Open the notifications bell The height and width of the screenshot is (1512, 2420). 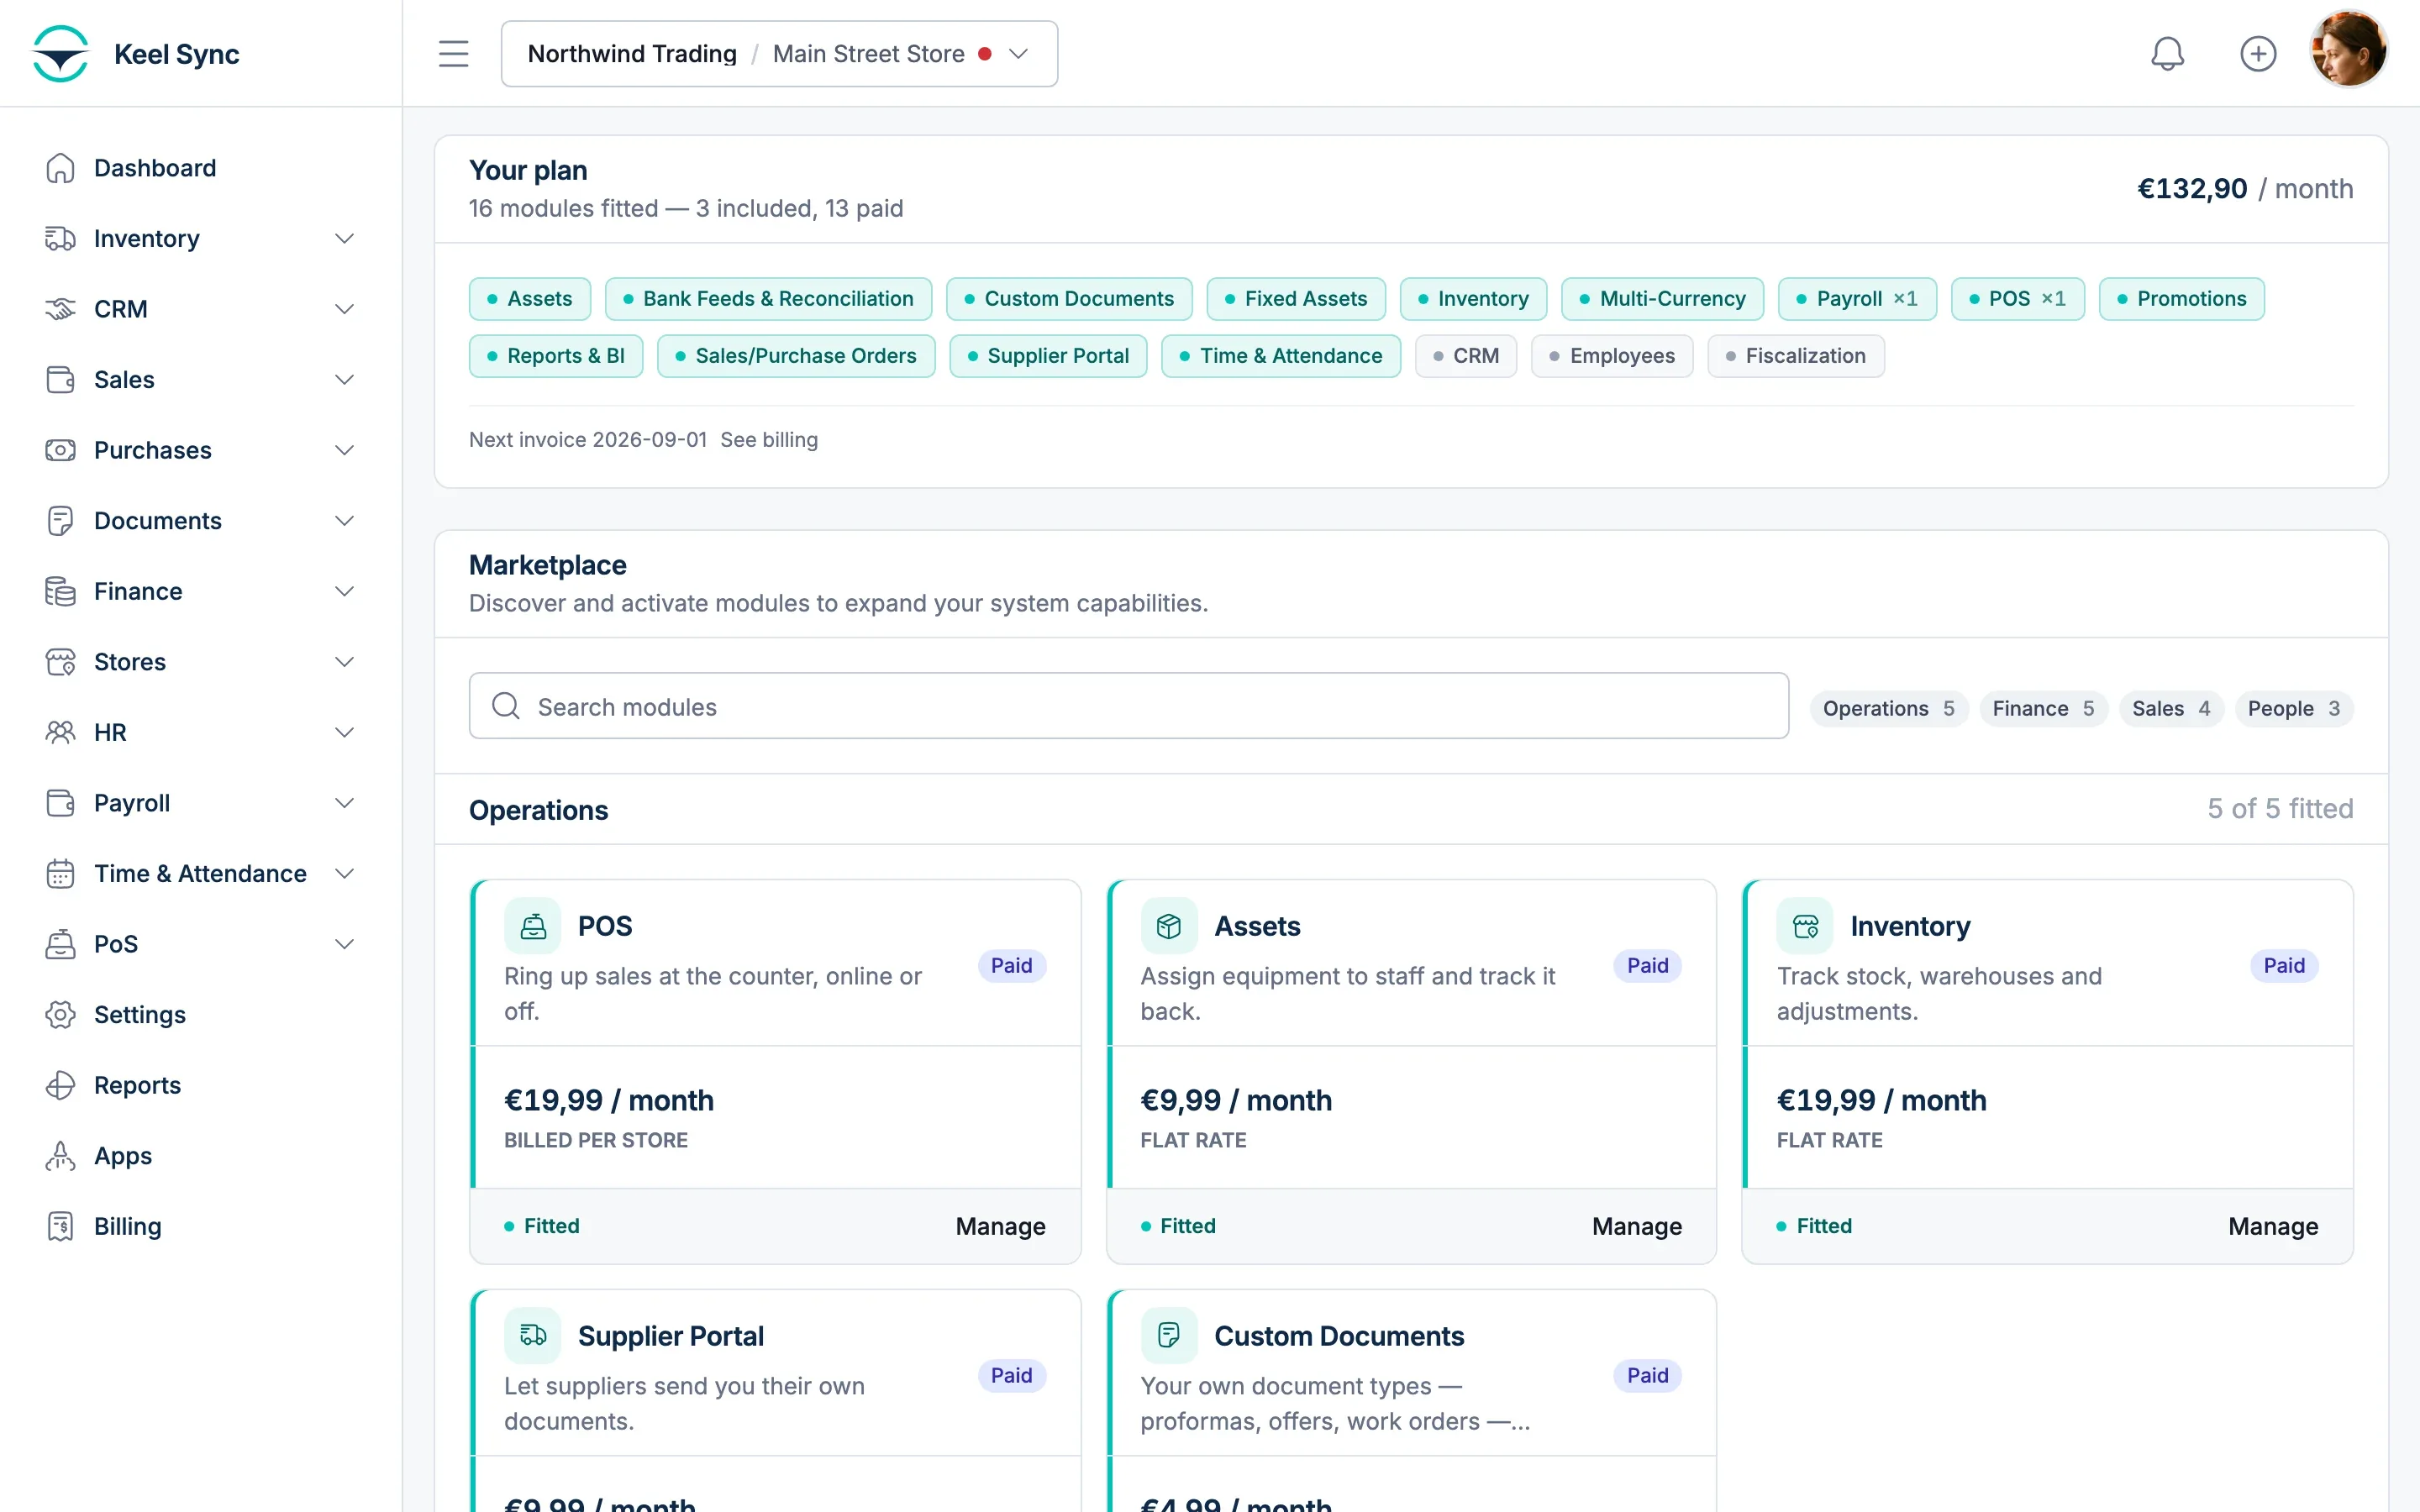tap(2167, 54)
